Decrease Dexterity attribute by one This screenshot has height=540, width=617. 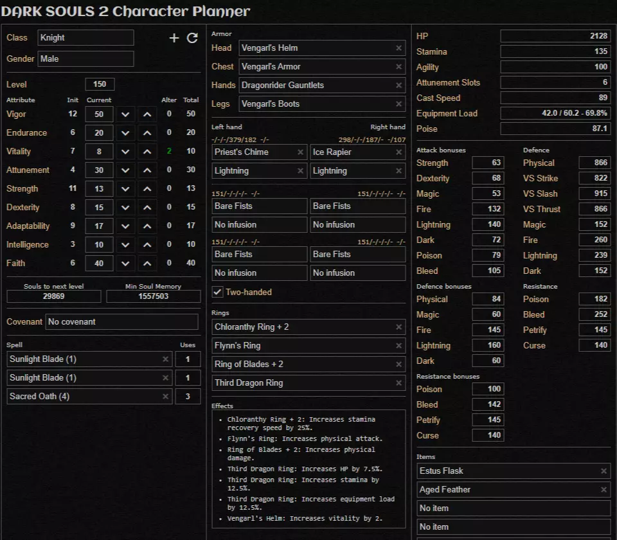125,208
